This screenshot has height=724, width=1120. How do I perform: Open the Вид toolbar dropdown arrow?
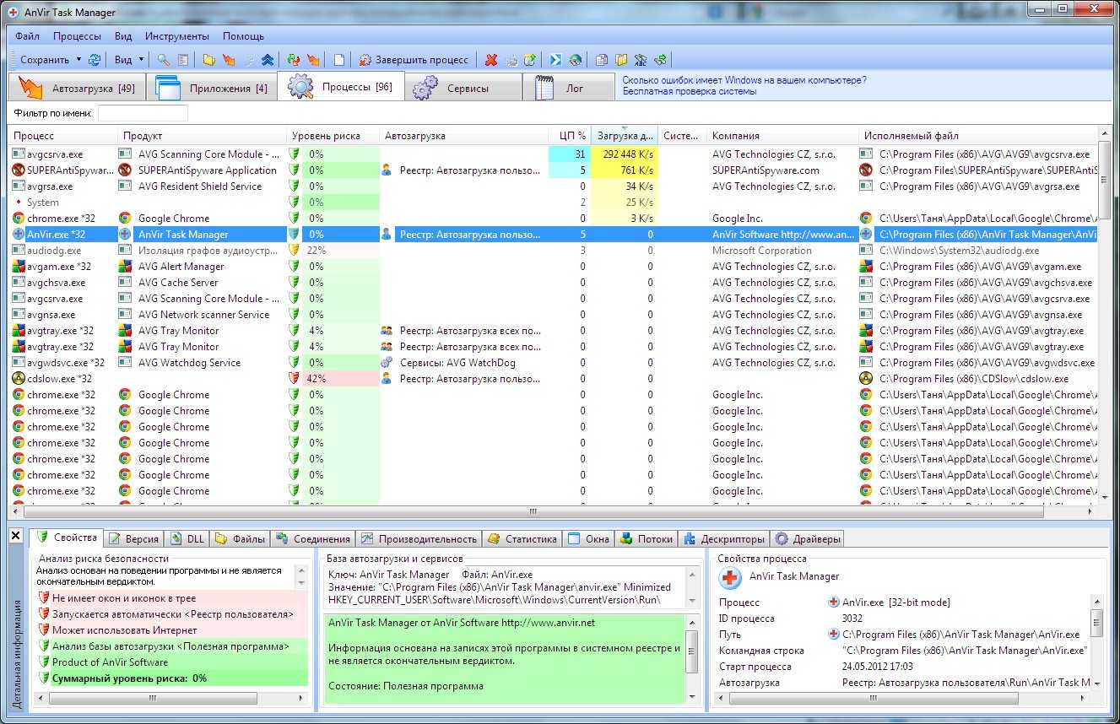pos(141,60)
